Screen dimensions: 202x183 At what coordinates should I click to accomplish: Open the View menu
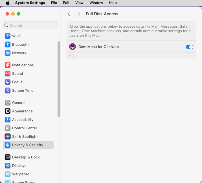(79, 3)
